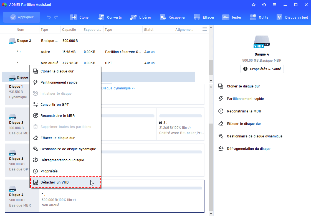Open the Tester toolbar item
Viewport: 311px width, 216px height.
pyautogui.click(x=232, y=17)
